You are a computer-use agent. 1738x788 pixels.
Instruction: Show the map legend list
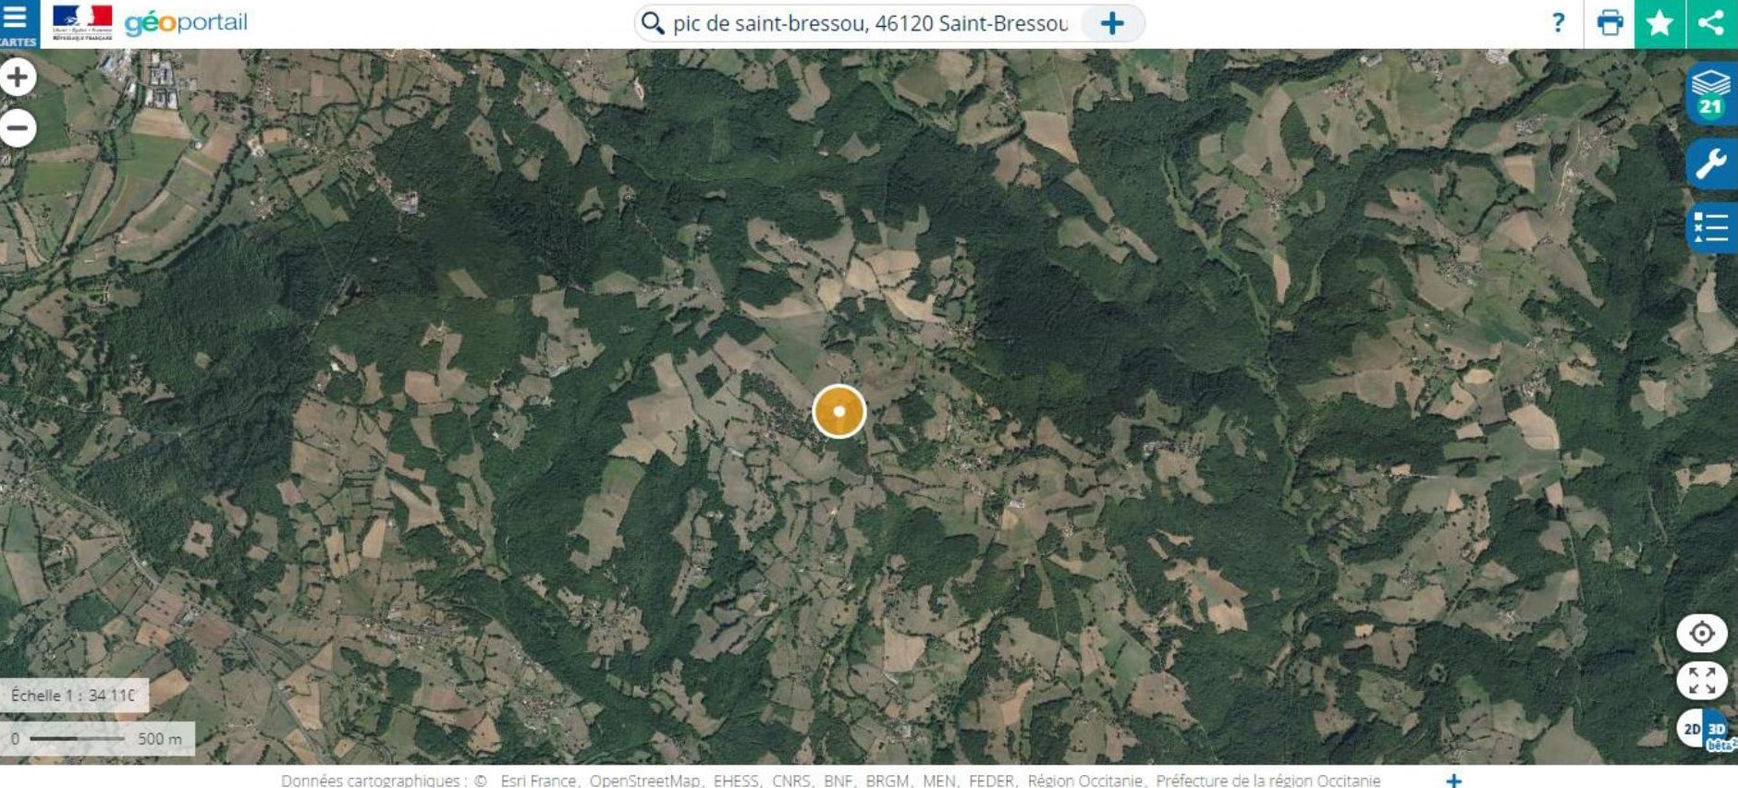[1711, 227]
